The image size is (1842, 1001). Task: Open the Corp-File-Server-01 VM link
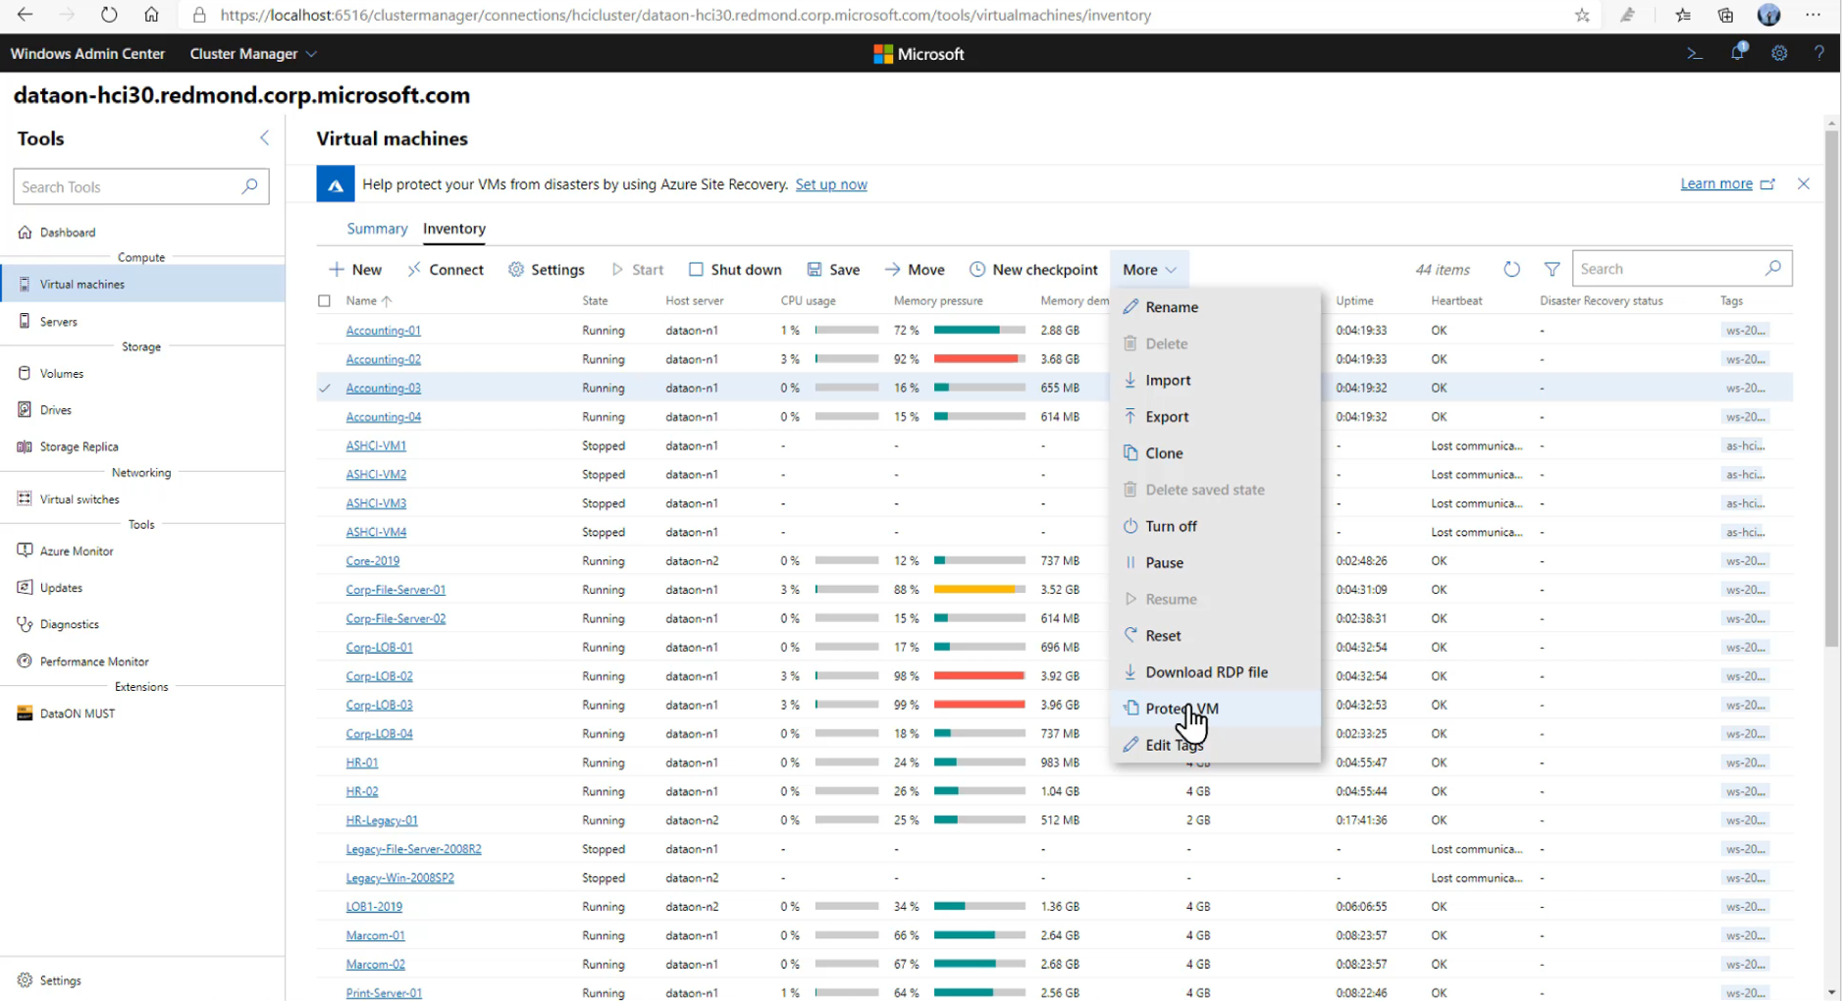(x=395, y=590)
